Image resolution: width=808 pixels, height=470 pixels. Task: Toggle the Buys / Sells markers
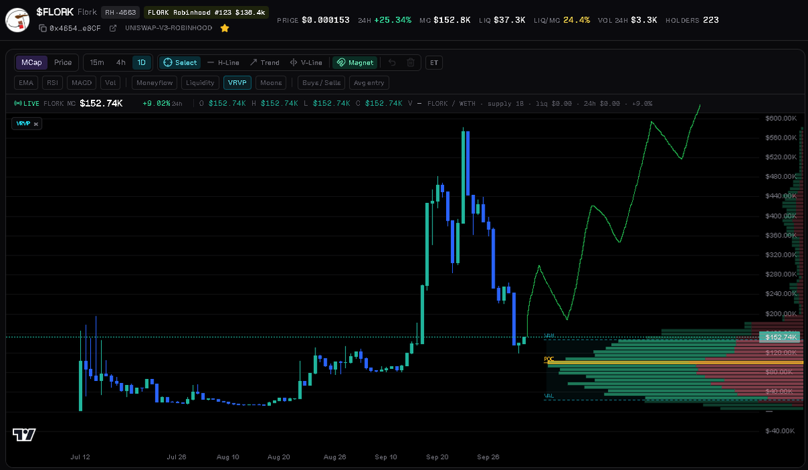point(321,82)
